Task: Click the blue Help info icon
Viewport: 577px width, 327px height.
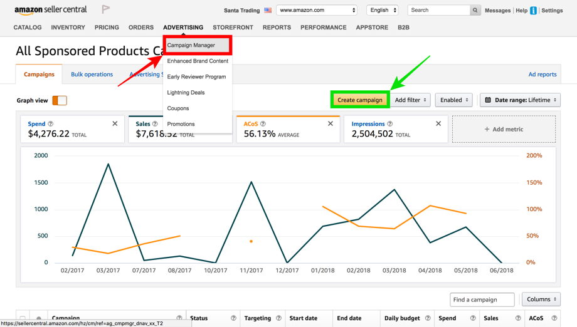Action: click(533, 11)
